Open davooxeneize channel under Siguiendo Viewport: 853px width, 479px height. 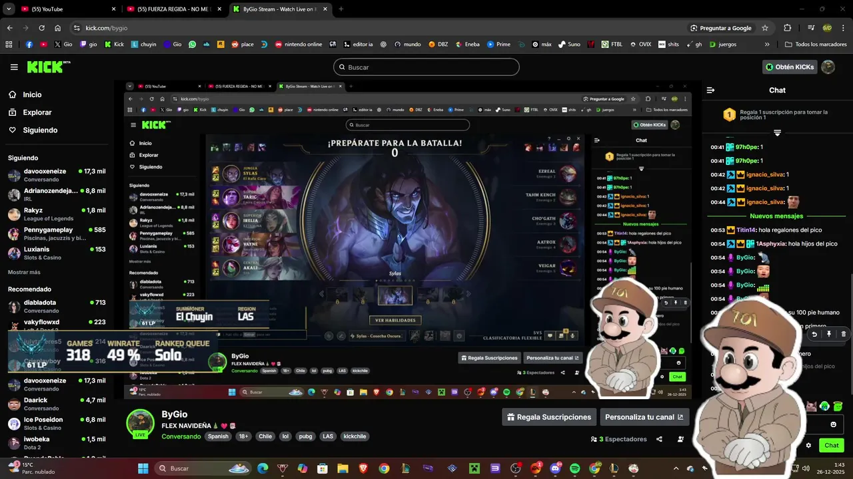pyautogui.click(x=57, y=175)
